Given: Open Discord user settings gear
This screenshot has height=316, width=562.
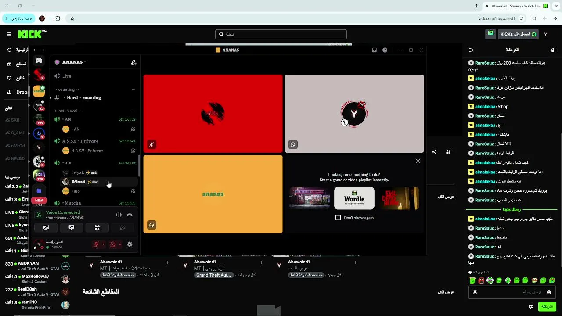Looking at the screenshot, I should click(130, 244).
